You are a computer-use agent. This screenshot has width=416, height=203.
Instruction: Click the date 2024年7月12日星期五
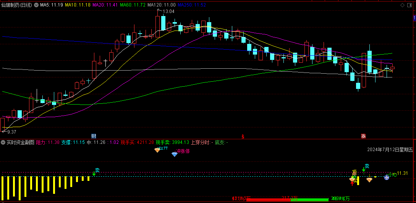pos(390,150)
